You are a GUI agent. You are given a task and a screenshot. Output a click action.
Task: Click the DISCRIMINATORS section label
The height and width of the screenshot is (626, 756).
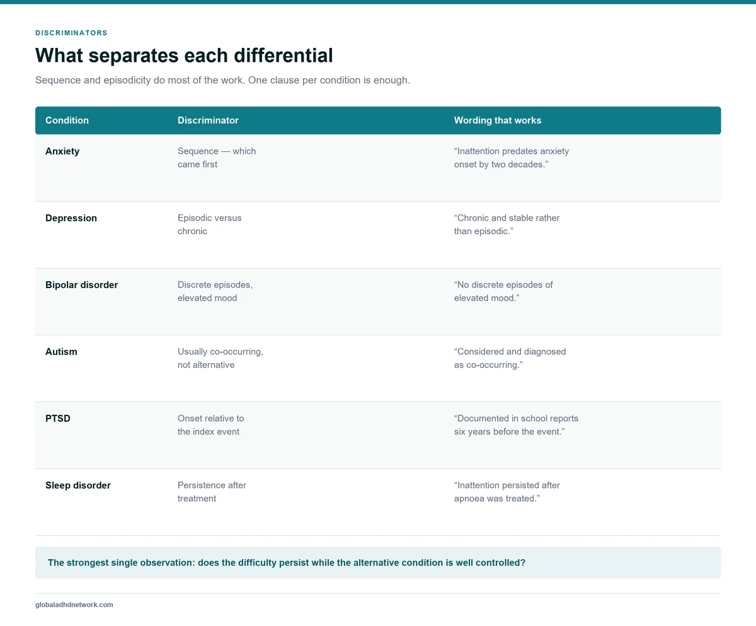click(x=71, y=33)
